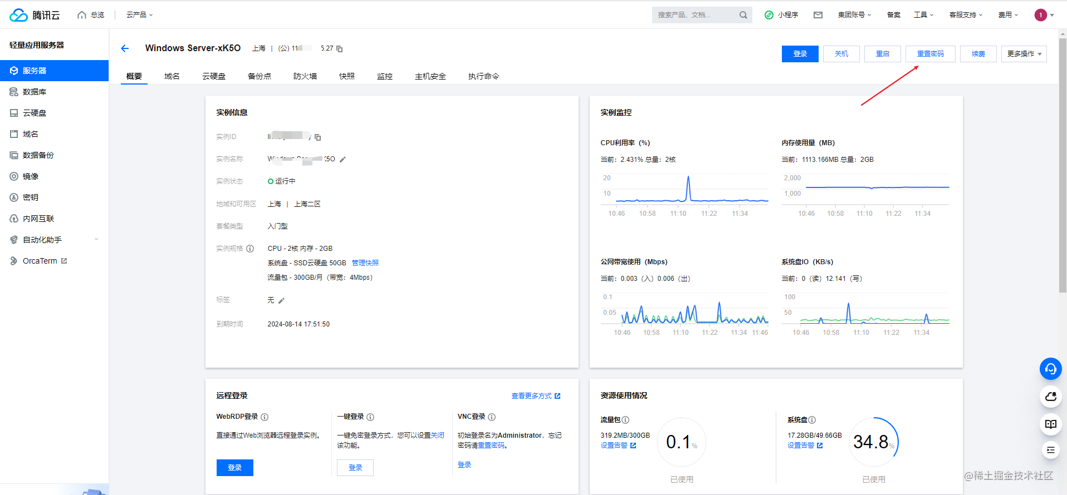Screen dimensions: 1067x495
Task: Open the 小程序 mini program icon
Action: point(769,15)
